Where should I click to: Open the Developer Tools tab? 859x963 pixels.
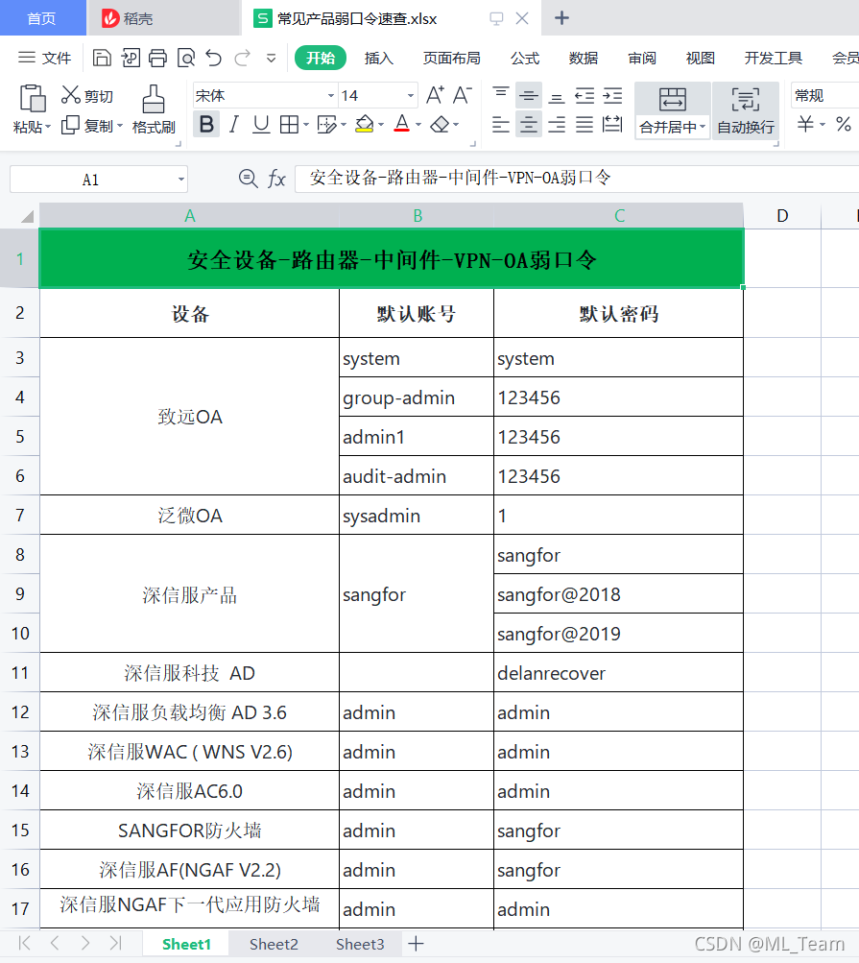tap(773, 58)
